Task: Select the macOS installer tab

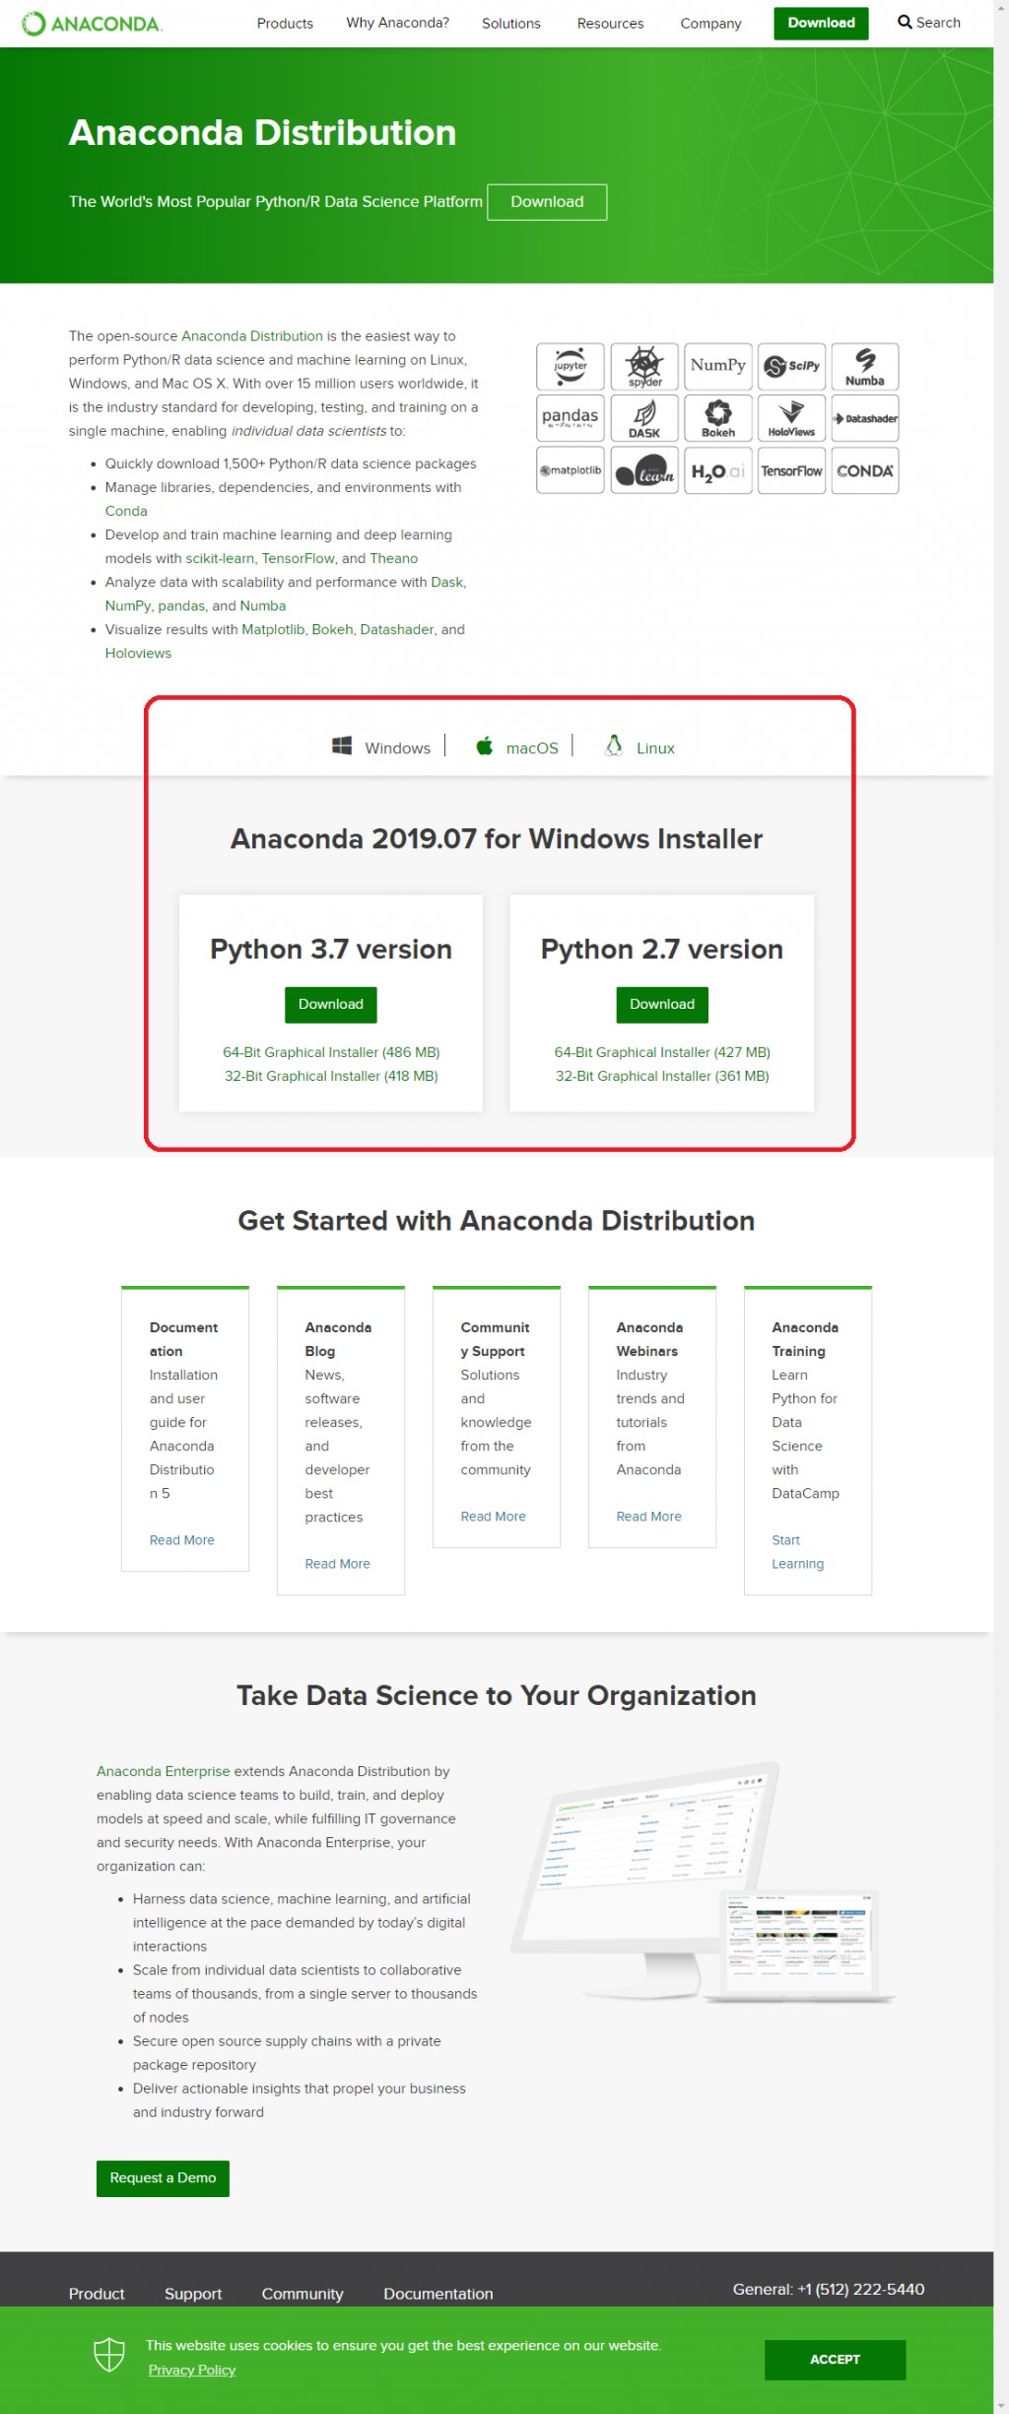Action: click(x=516, y=746)
